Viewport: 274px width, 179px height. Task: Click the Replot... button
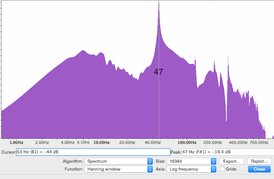(259, 161)
